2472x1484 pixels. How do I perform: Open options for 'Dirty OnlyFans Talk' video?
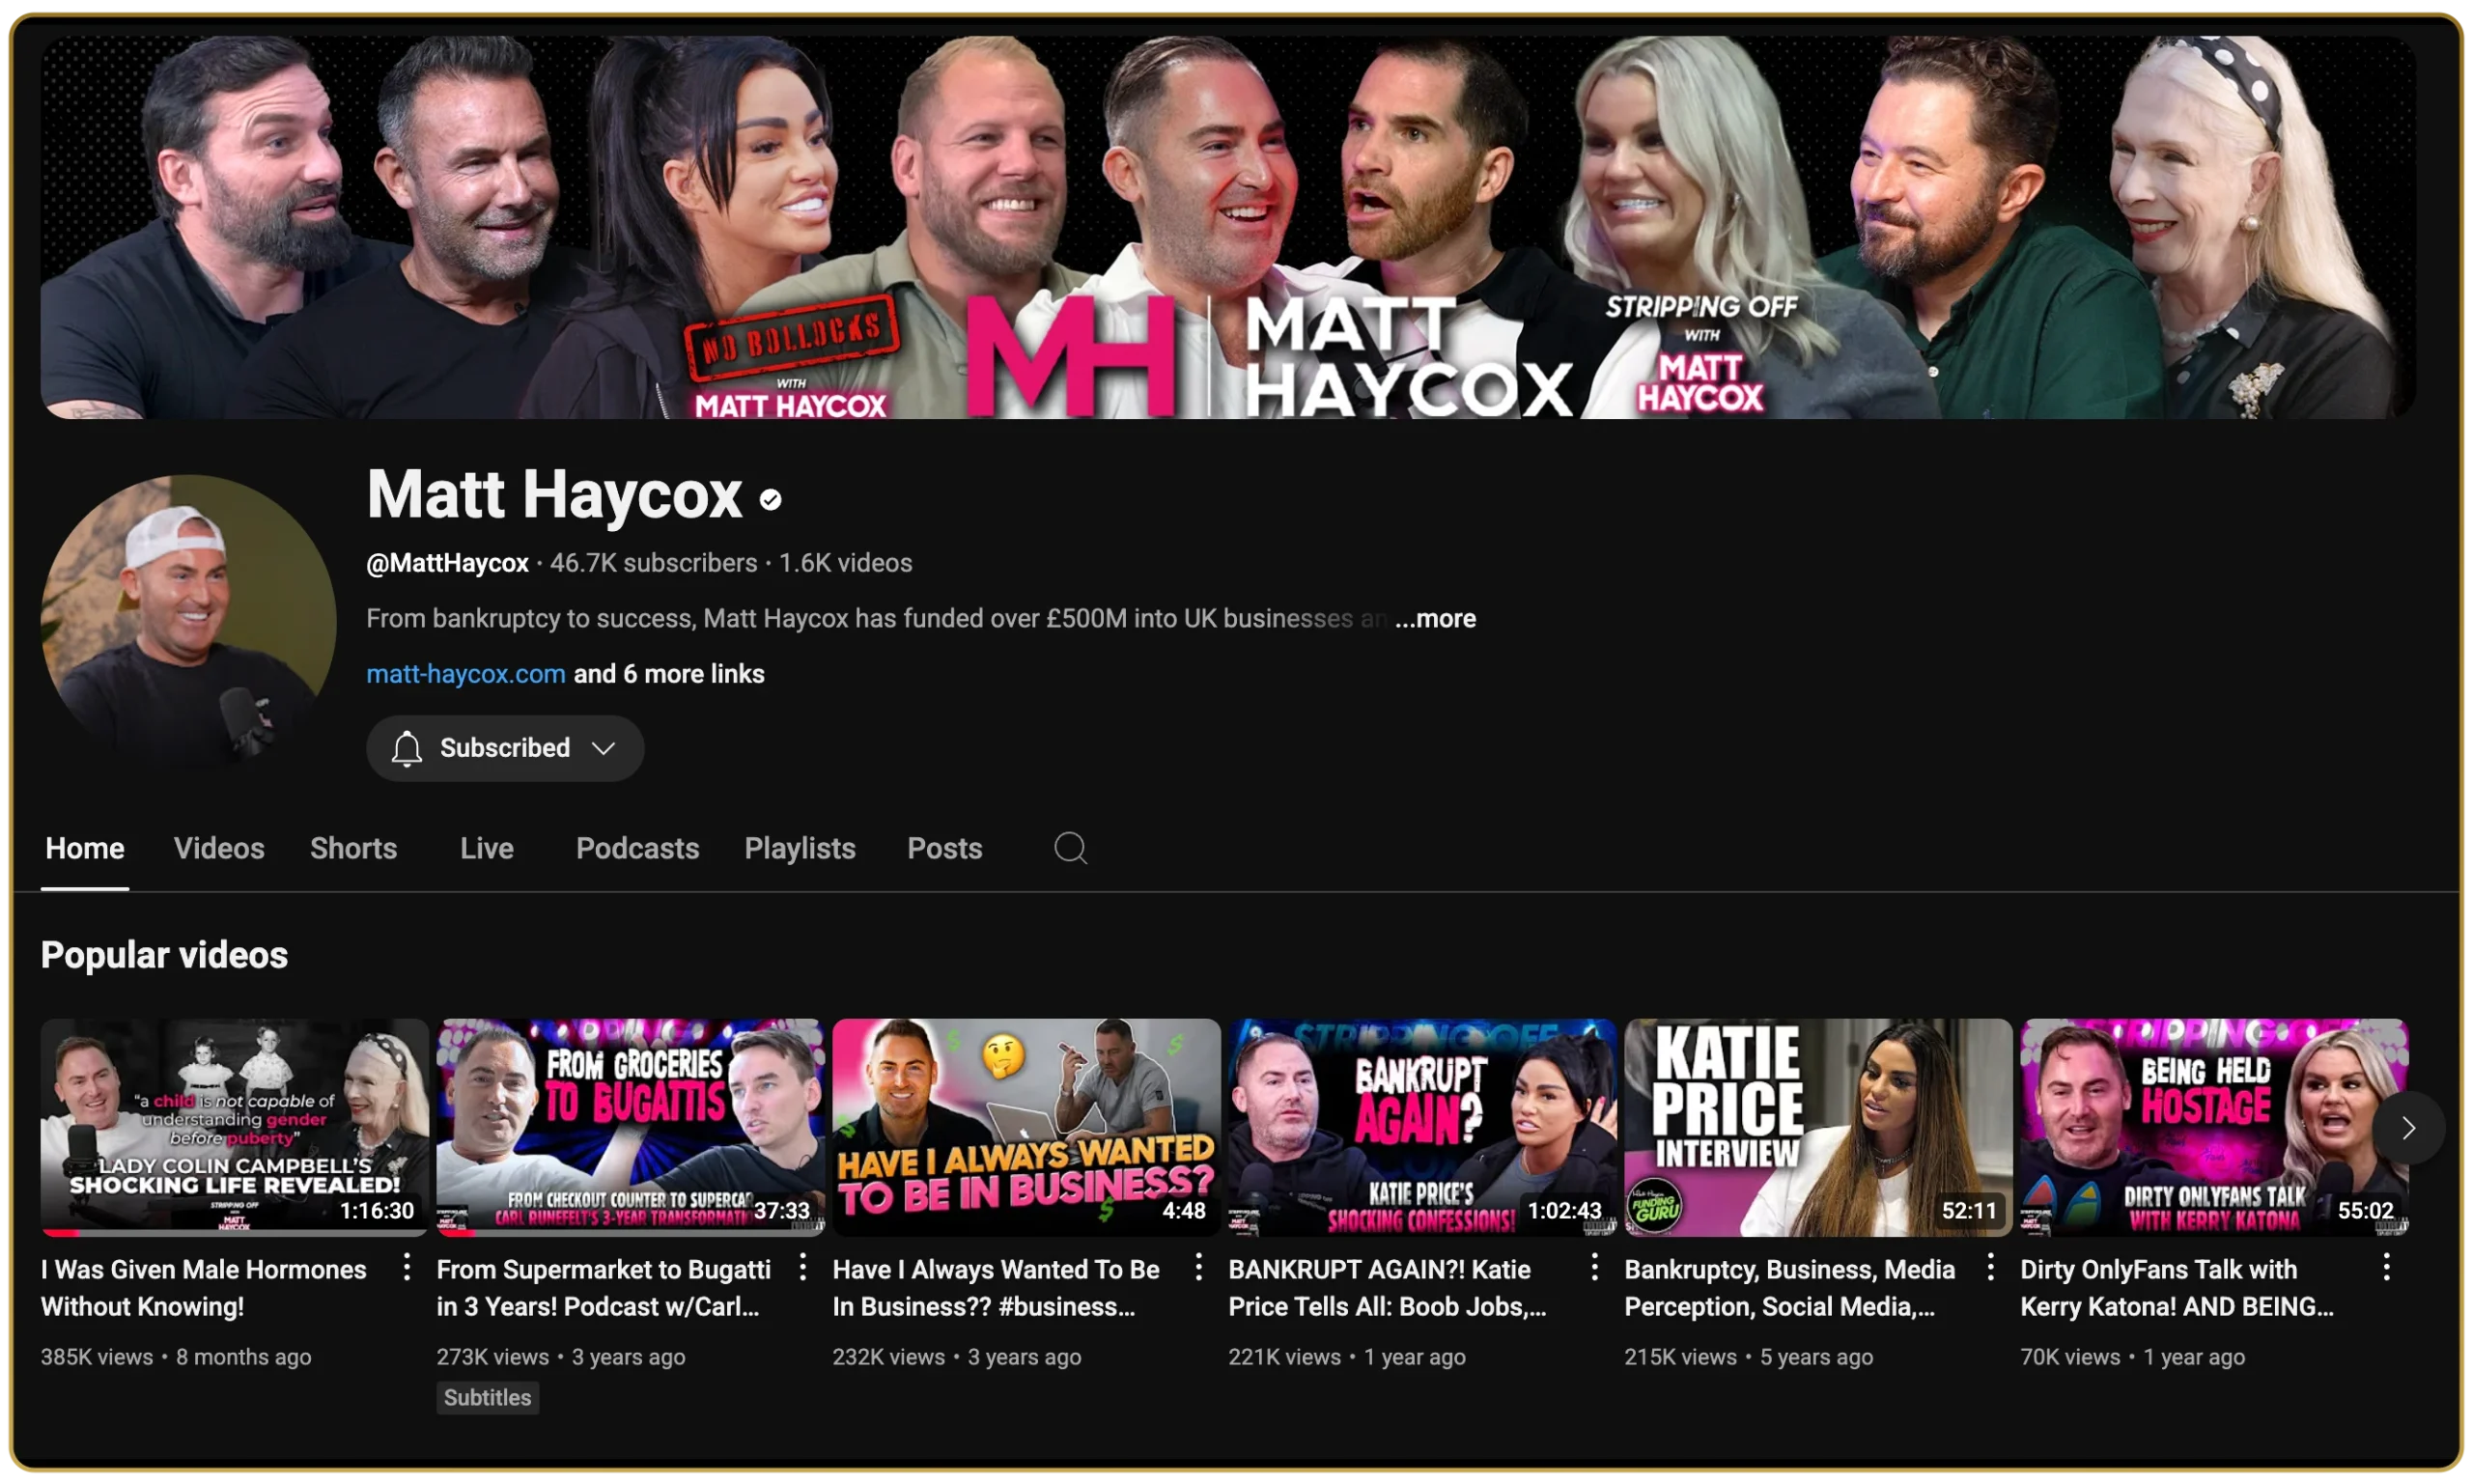click(2386, 1268)
